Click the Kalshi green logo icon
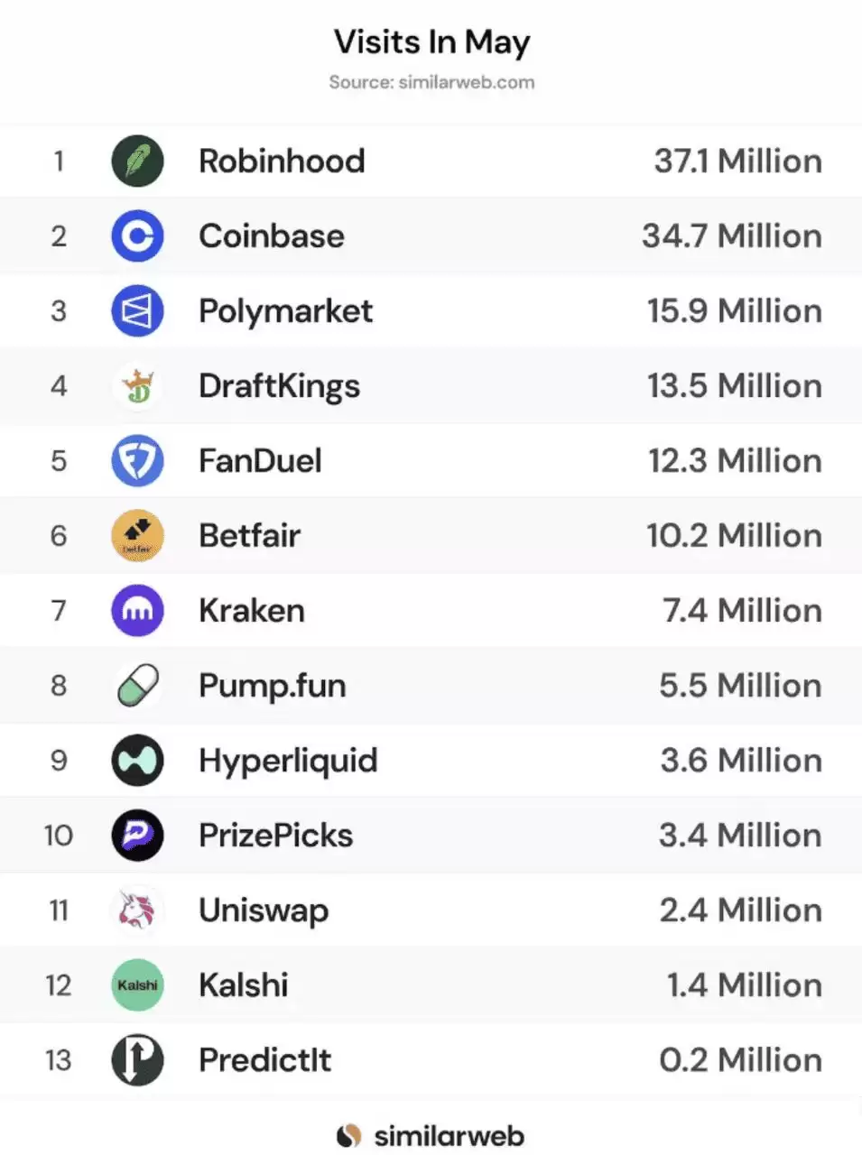The image size is (862, 1155). 137,985
